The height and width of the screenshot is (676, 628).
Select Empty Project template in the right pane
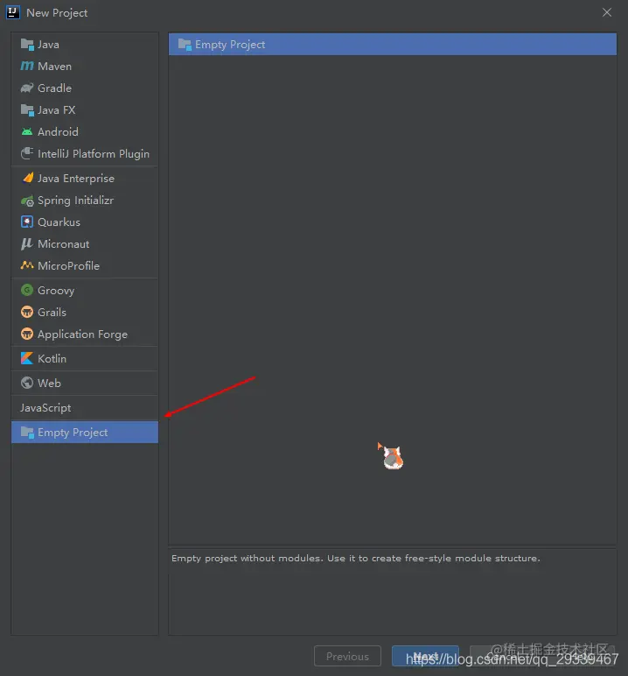(x=393, y=45)
